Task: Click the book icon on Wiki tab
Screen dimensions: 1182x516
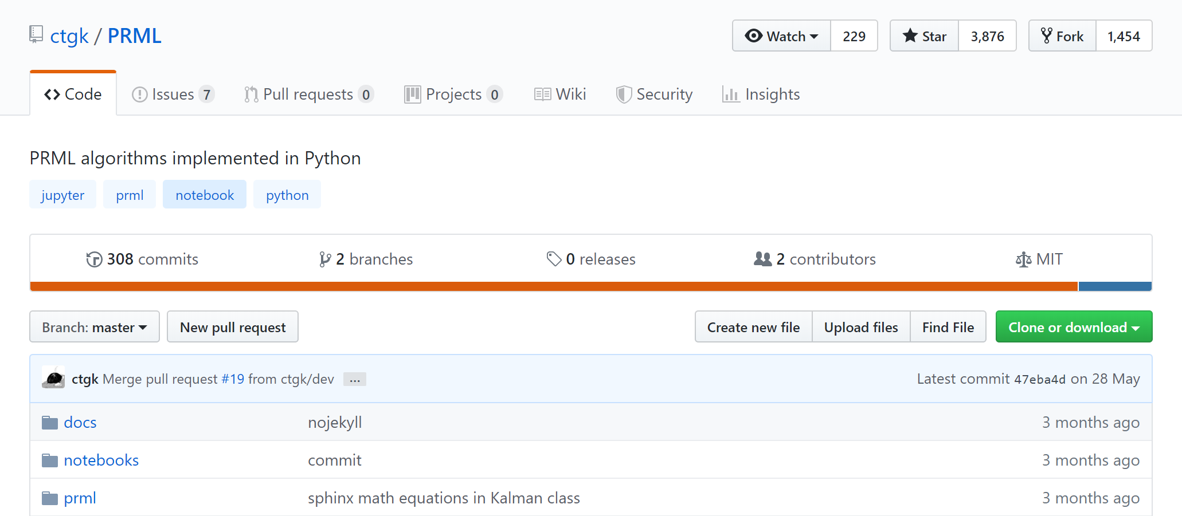Action: coord(542,94)
